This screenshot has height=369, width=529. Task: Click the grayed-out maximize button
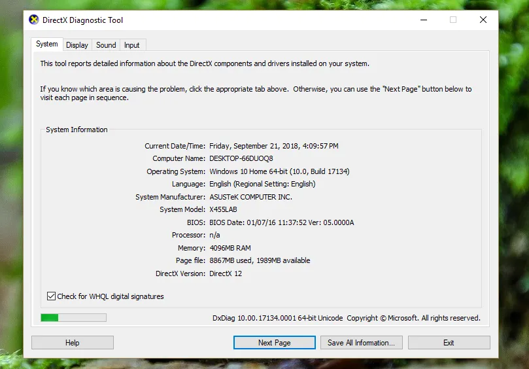point(453,20)
